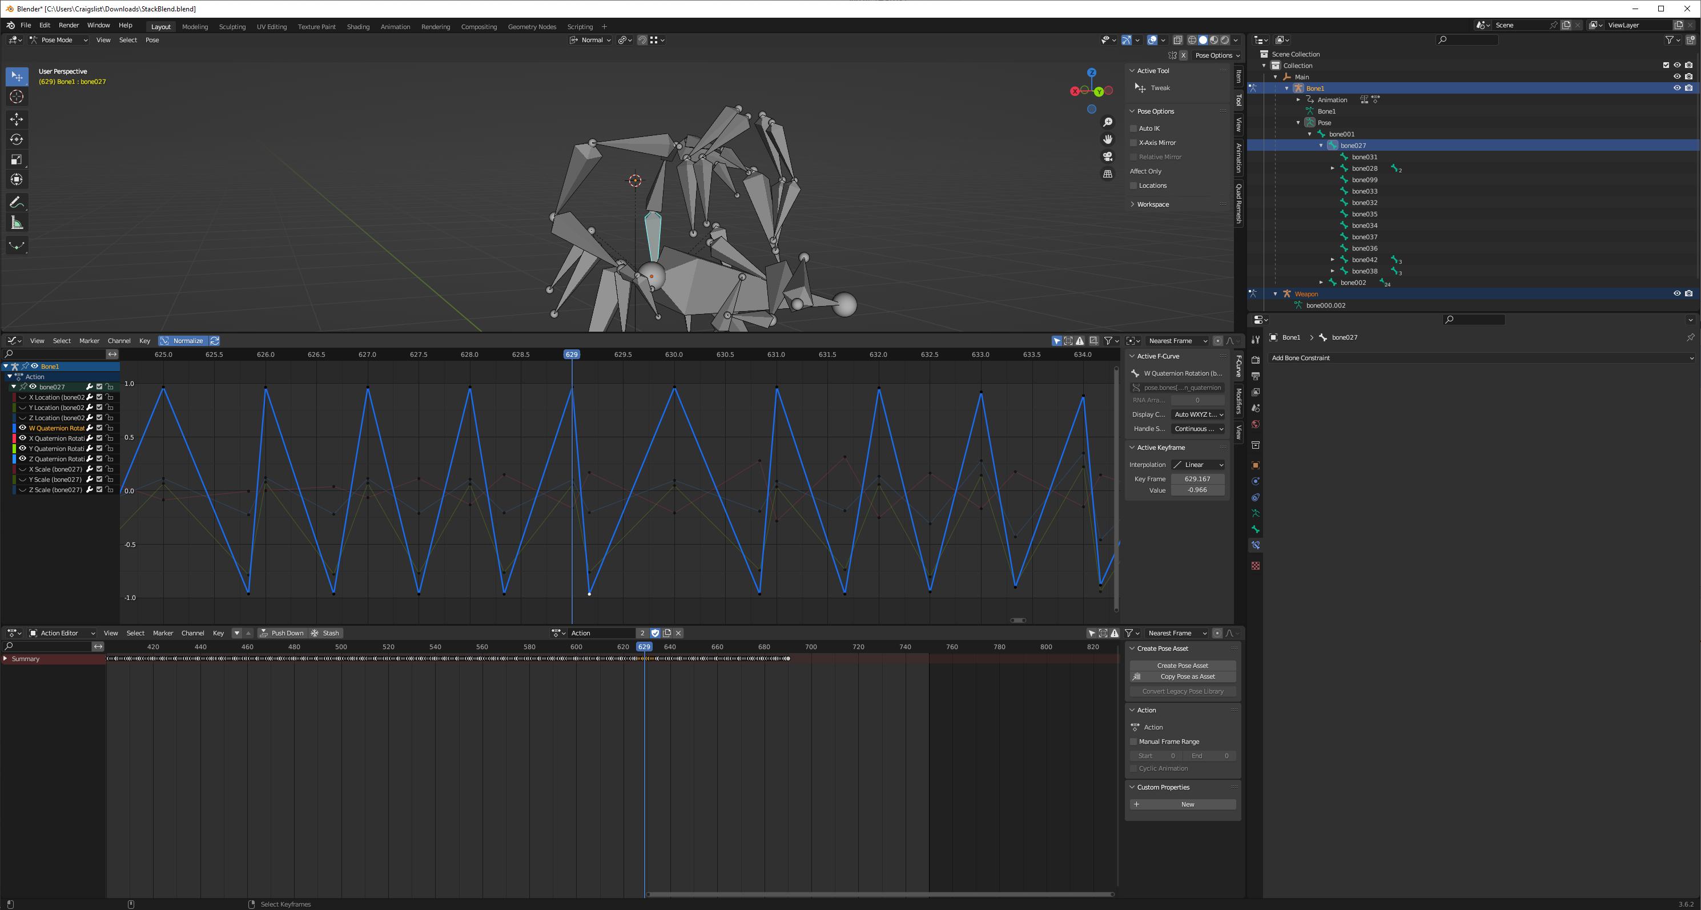Click the Scale tool in left toolbar
Image resolution: width=1701 pixels, height=910 pixels.
coord(17,159)
